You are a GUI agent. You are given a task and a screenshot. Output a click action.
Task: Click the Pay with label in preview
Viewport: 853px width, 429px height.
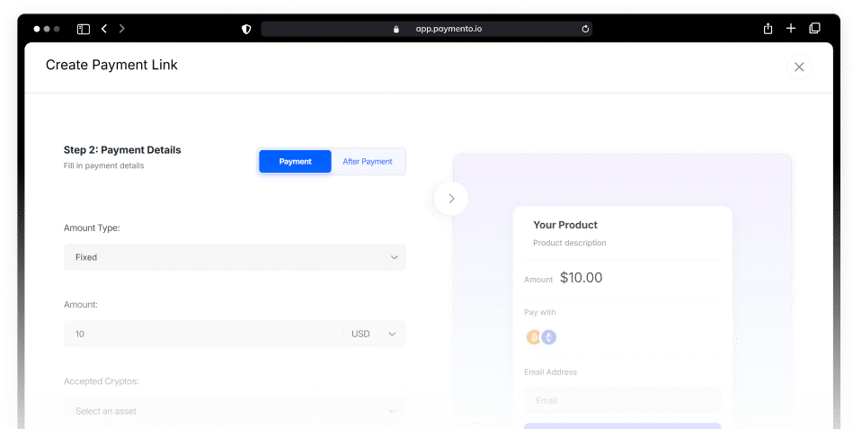coord(539,312)
